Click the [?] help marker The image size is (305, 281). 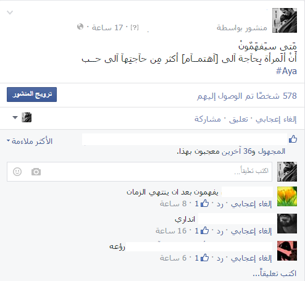tap(135, 27)
